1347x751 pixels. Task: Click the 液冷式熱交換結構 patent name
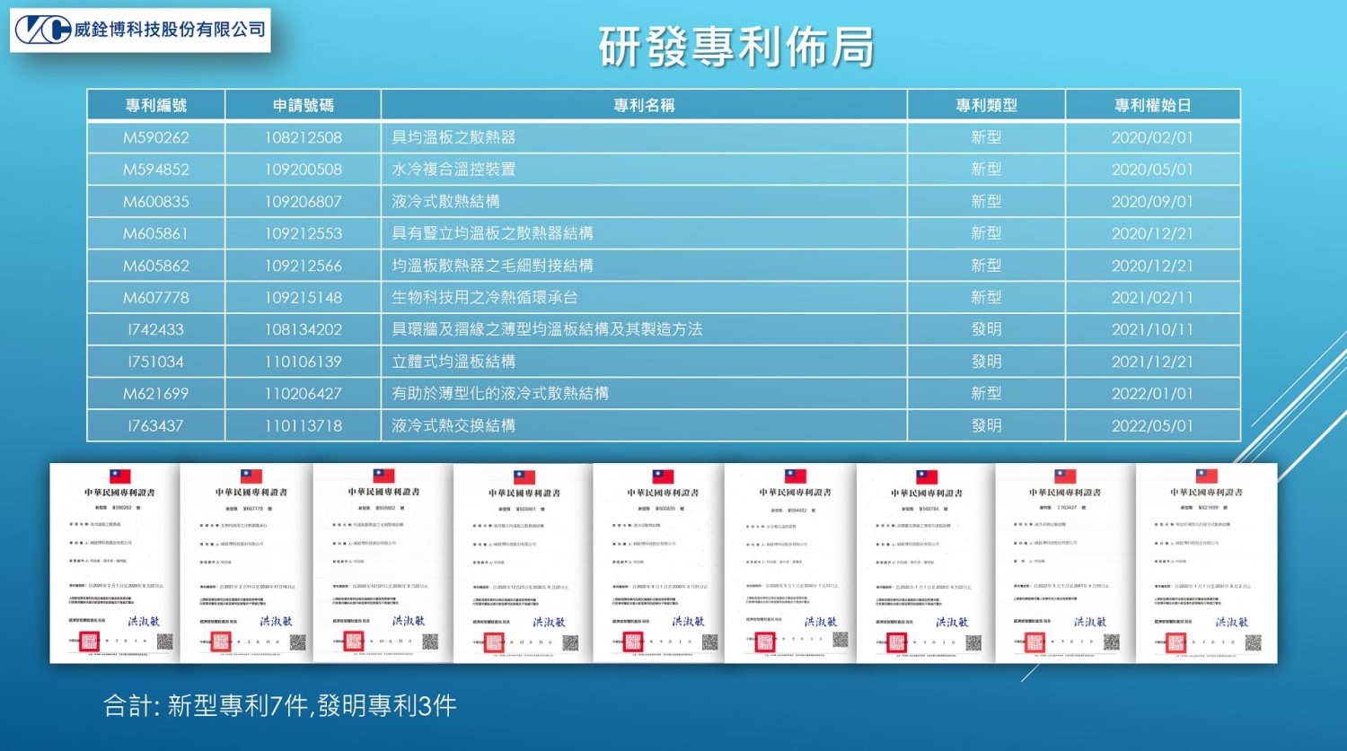453,425
